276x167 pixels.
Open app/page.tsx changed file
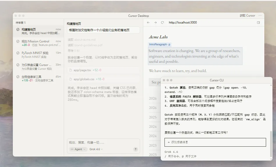pos(104,70)
